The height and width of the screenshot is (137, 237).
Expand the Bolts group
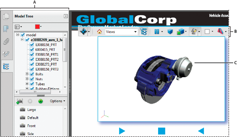27,74
